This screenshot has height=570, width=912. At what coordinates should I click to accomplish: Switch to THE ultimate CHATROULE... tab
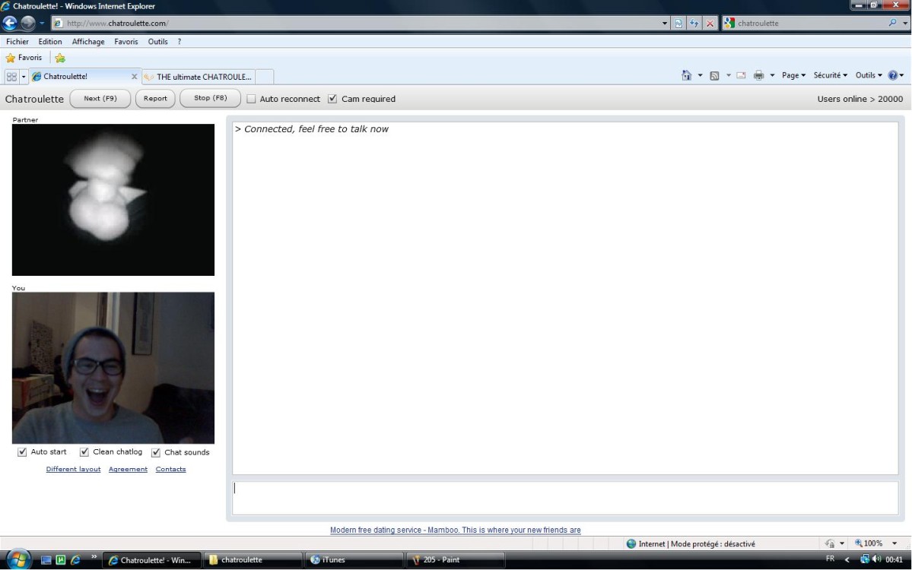pyautogui.click(x=199, y=77)
